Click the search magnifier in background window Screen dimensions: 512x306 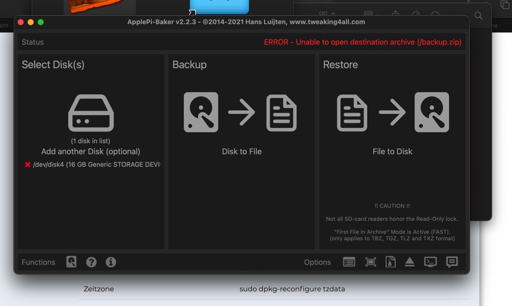coord(478,16)
